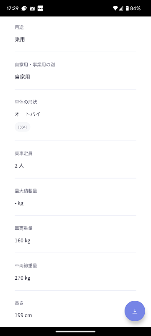Tap the clock showing 17:29
The width and height of the screenshot is (151, 336).
tap(13, 8)
